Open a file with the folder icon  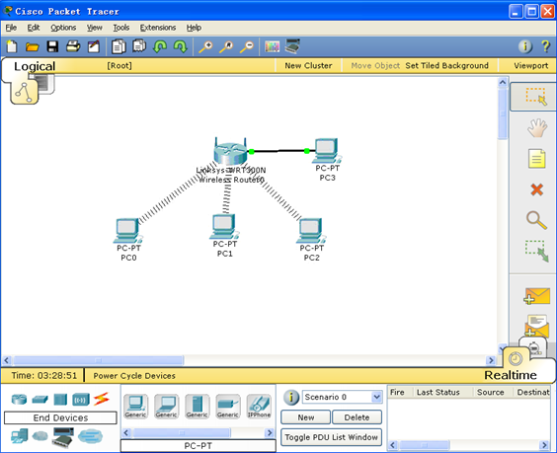tap(32, 46)
